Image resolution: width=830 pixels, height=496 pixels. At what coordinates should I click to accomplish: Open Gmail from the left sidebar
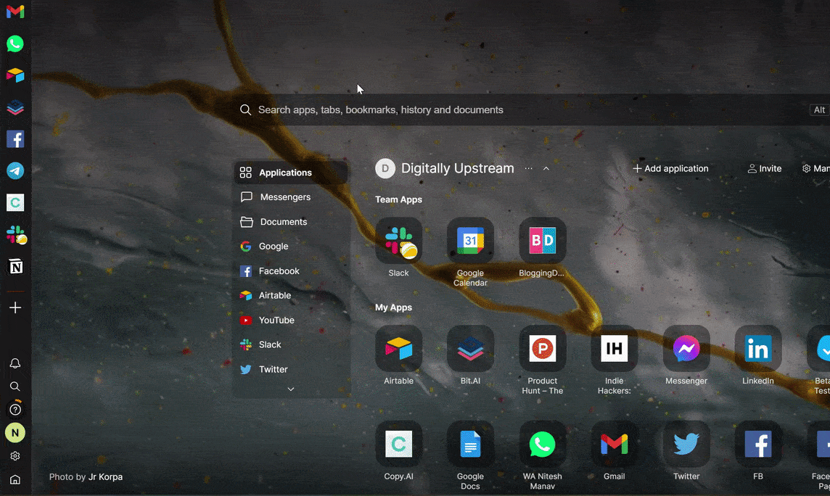[x=15, y=11]
